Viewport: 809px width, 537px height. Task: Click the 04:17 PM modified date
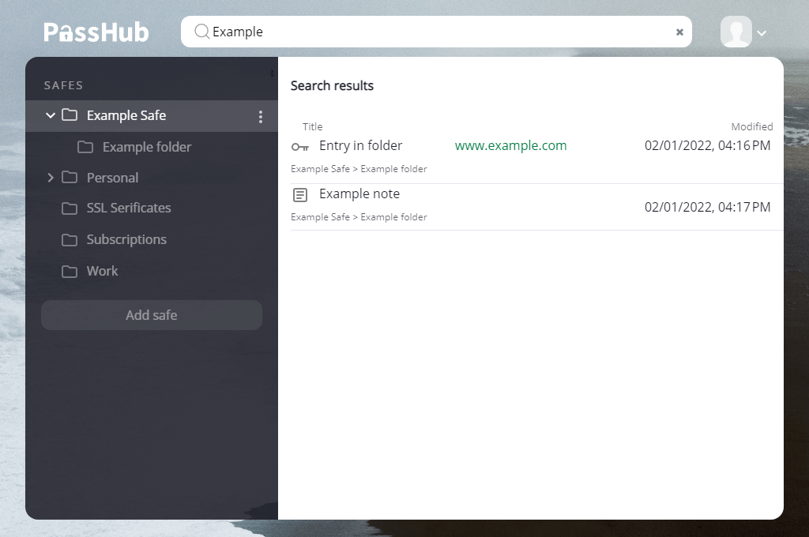(707, 207)
